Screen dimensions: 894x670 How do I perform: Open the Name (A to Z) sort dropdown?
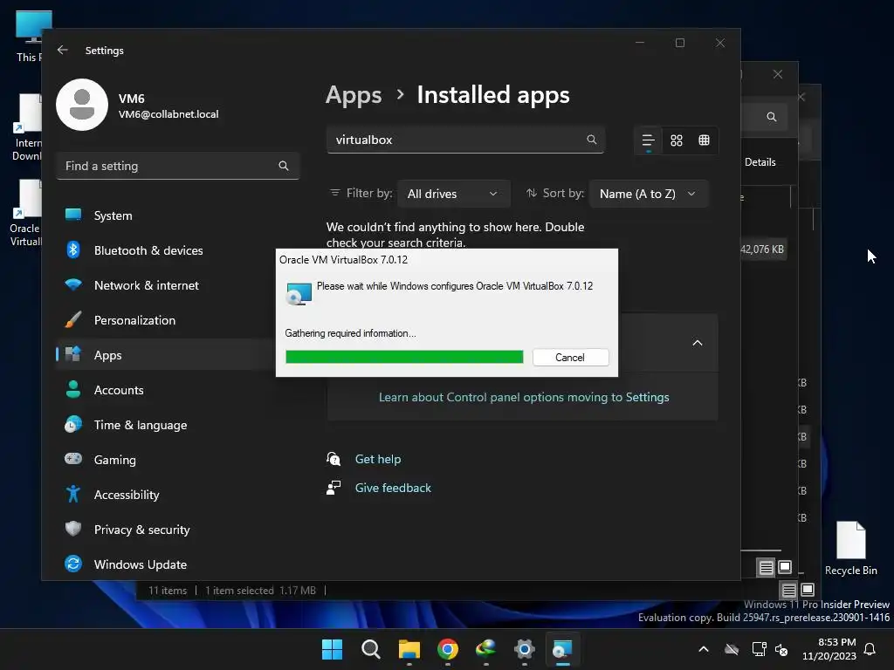649,194
